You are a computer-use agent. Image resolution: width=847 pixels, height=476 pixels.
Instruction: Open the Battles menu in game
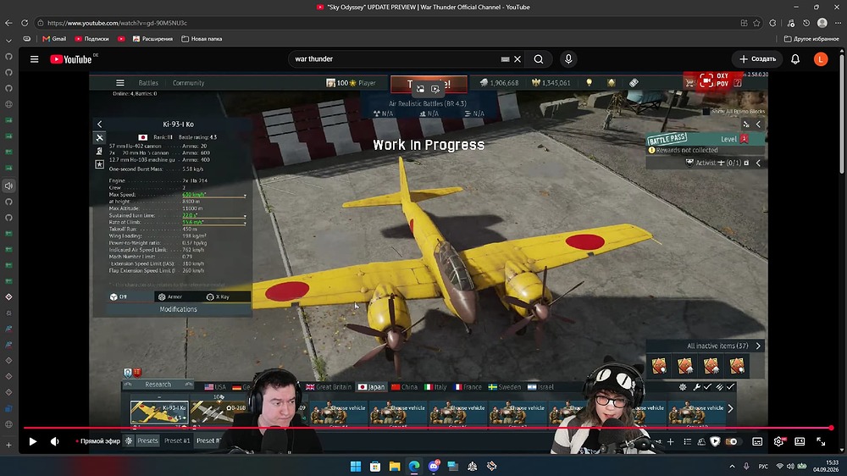(x=148, y=83)
